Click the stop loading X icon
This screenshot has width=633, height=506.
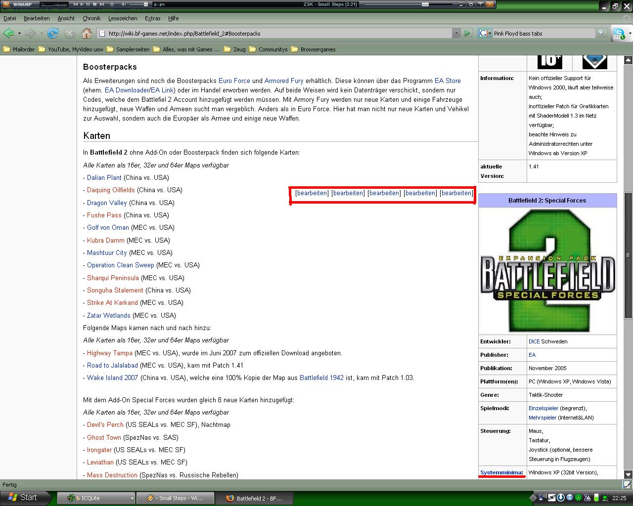(70, 33)
